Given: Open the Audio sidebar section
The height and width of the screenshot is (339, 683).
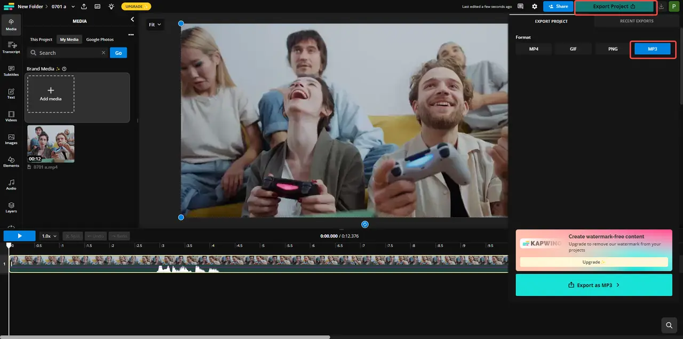Looking at the screenshot, I should [x=11, y=185].
